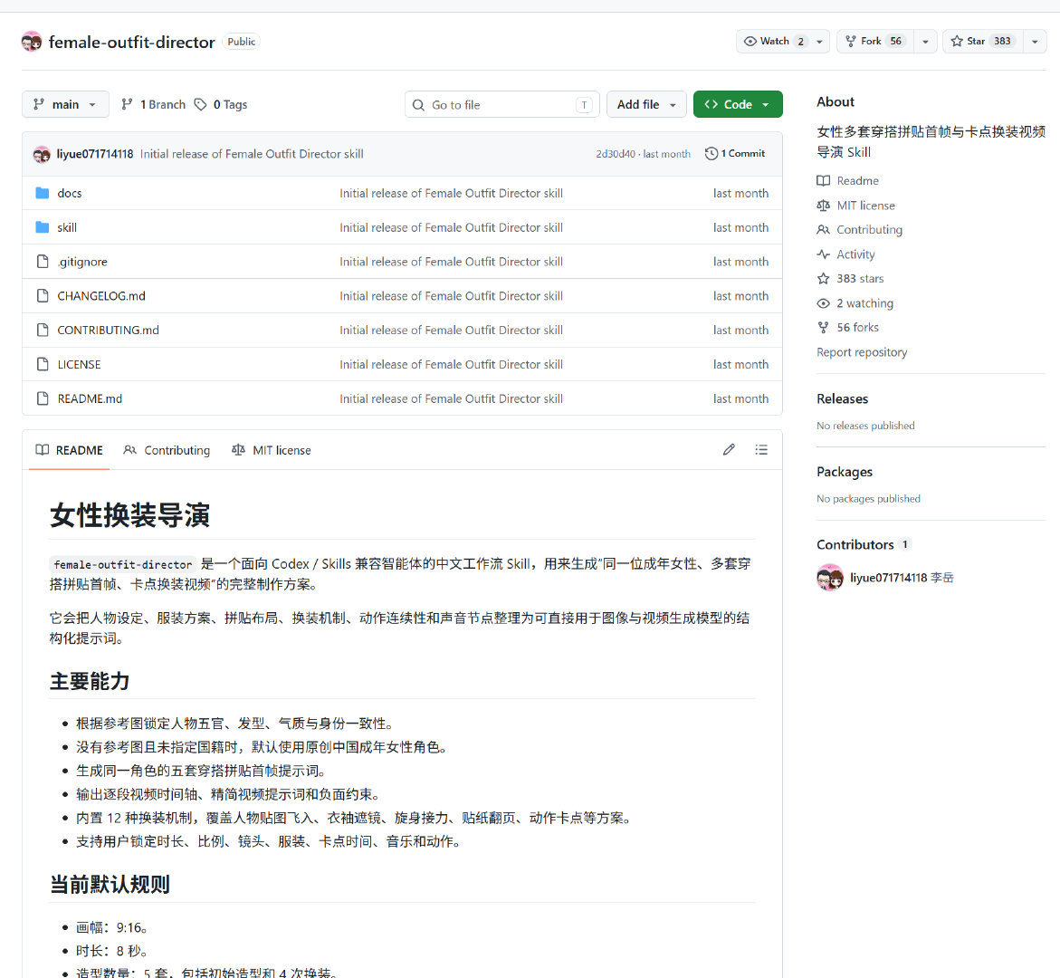Screen dimensions: 1060x978
Task: View the 1 Branch link
Action: (x=154, y=104)
